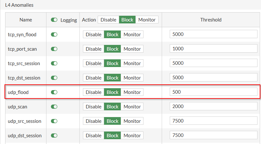Toggle the header Logging switch for all anomalies

pos(54,20)
